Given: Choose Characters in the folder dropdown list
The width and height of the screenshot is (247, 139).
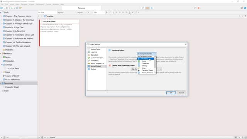Looking at the screenshot, I should 146,63.
